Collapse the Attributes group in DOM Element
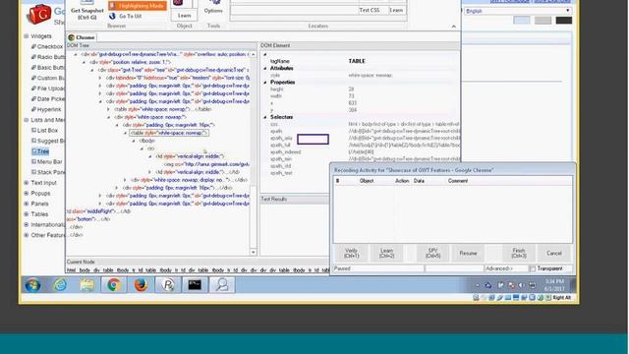629x354 pixels. 265,68
